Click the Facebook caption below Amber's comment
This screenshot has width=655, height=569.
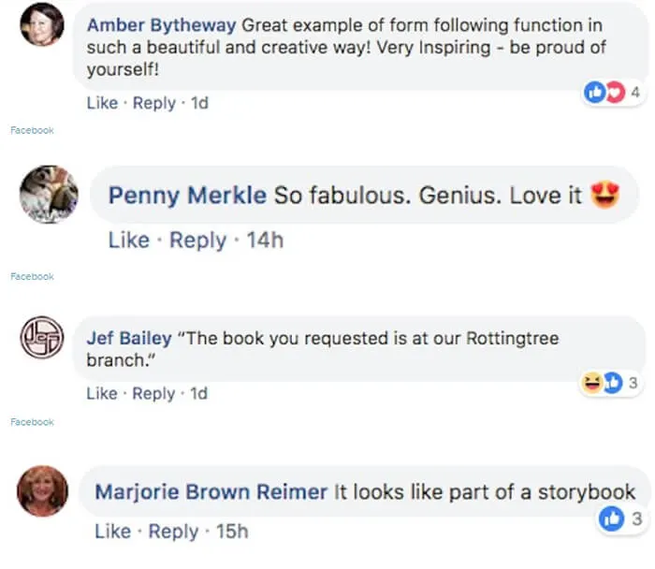pyautogui.click(x=32, y=130)
